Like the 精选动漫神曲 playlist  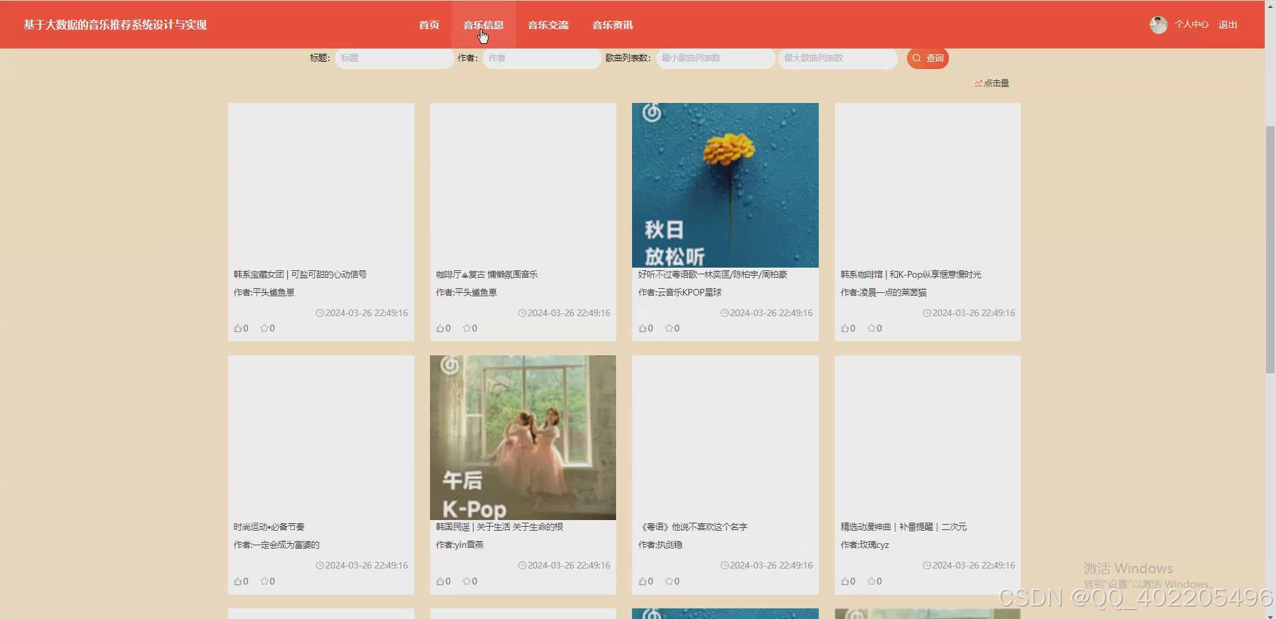click(x=848, y=581)
